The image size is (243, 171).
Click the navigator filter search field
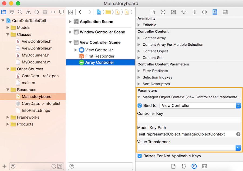tap(36, 166)
